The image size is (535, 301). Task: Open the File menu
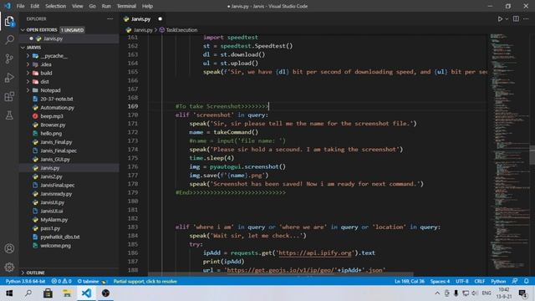point(20,6)
